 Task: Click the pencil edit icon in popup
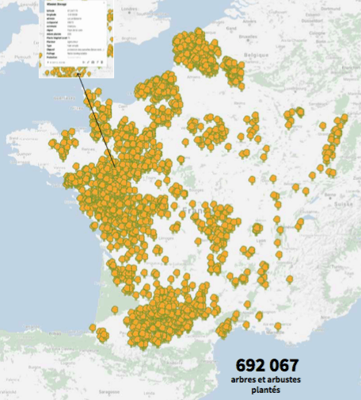pyautogui.click(x=88, y=62)
